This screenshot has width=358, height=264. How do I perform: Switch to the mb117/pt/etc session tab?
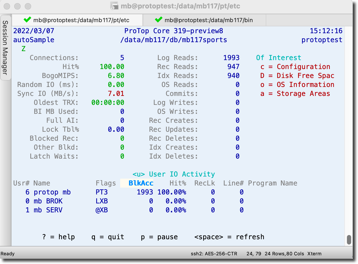(77, 20)
